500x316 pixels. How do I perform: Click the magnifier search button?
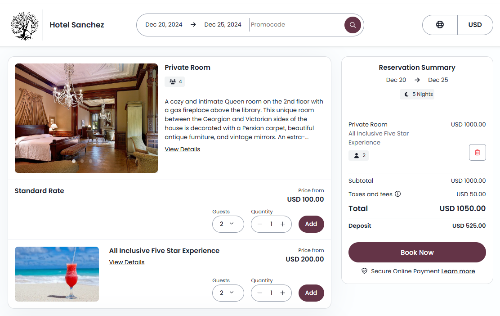[x=353, y=25]
